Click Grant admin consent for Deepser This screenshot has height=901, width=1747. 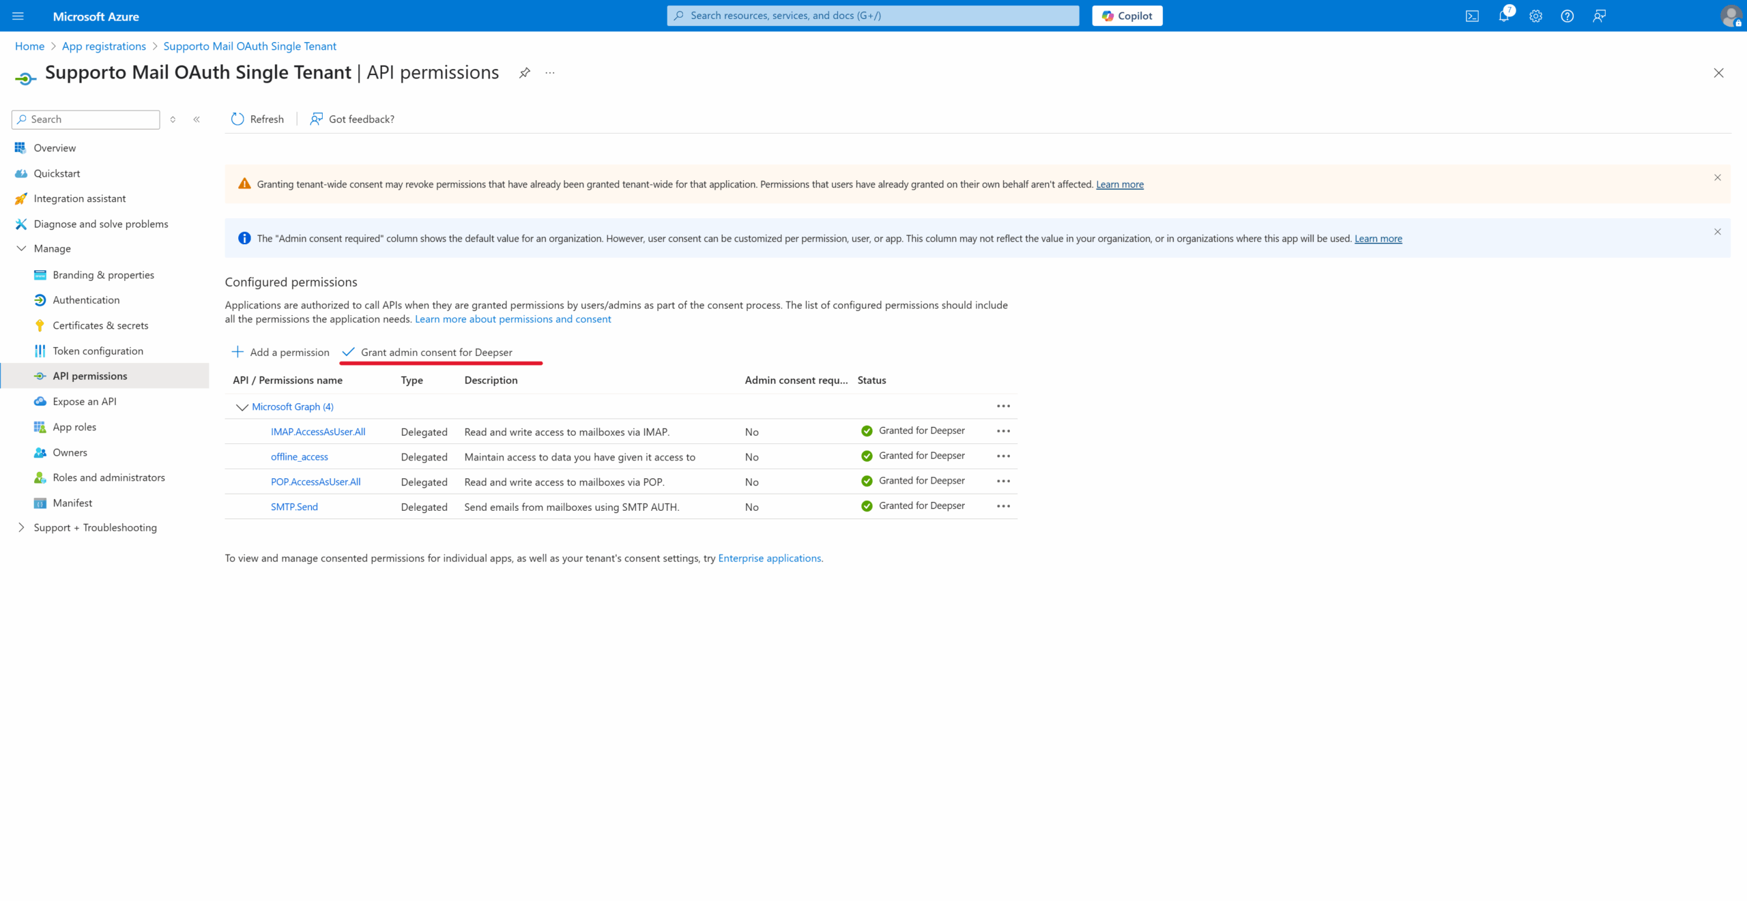point(427,352)
